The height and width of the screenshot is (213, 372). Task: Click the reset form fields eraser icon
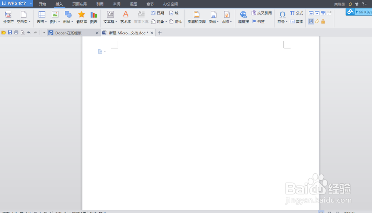(317, 22)
